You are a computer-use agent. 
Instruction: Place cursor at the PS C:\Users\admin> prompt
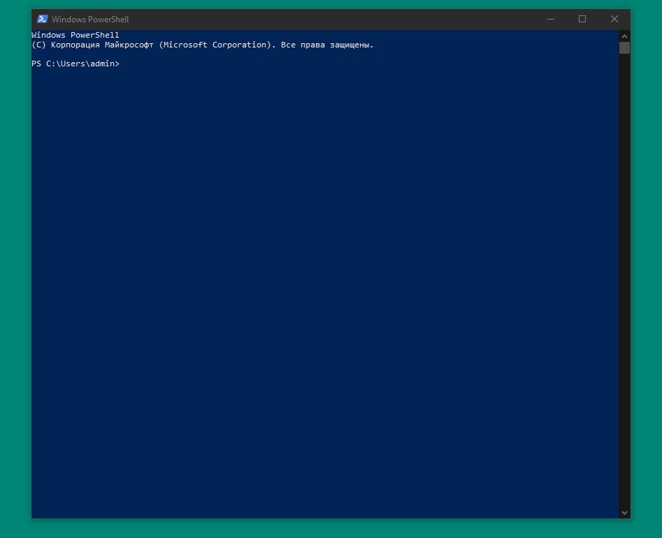[77, 63]
